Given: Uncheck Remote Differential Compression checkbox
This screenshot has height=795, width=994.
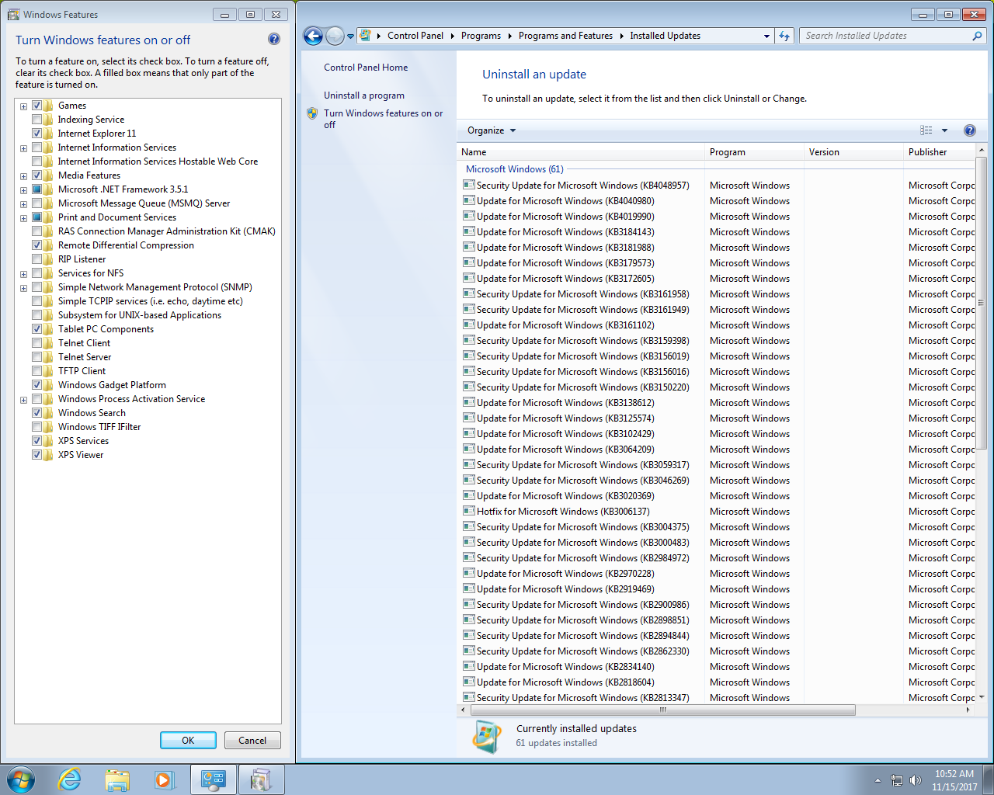Looking at the screenshot, I should [x=36, y=245].
